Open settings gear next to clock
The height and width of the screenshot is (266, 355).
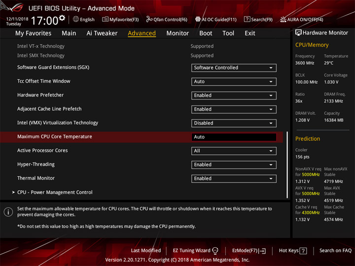62,18
